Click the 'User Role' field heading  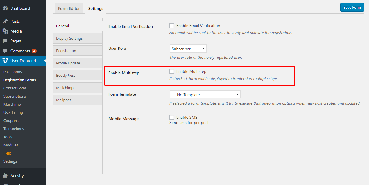tap(117, 48)
